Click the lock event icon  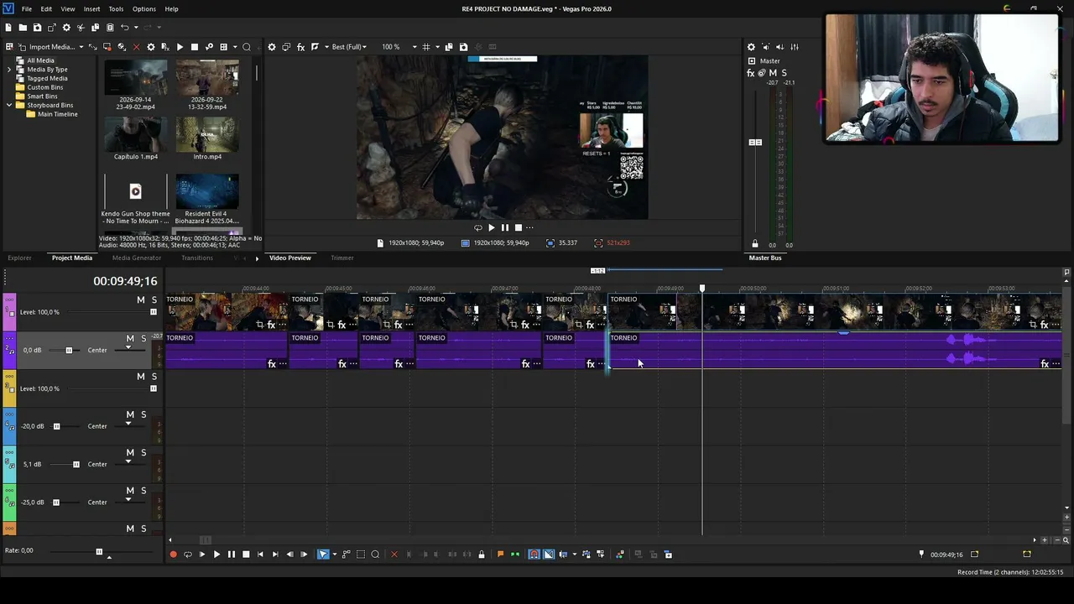481,555
